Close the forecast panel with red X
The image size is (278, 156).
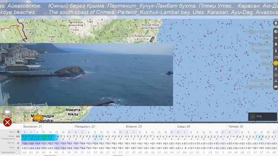coord(7,122)
